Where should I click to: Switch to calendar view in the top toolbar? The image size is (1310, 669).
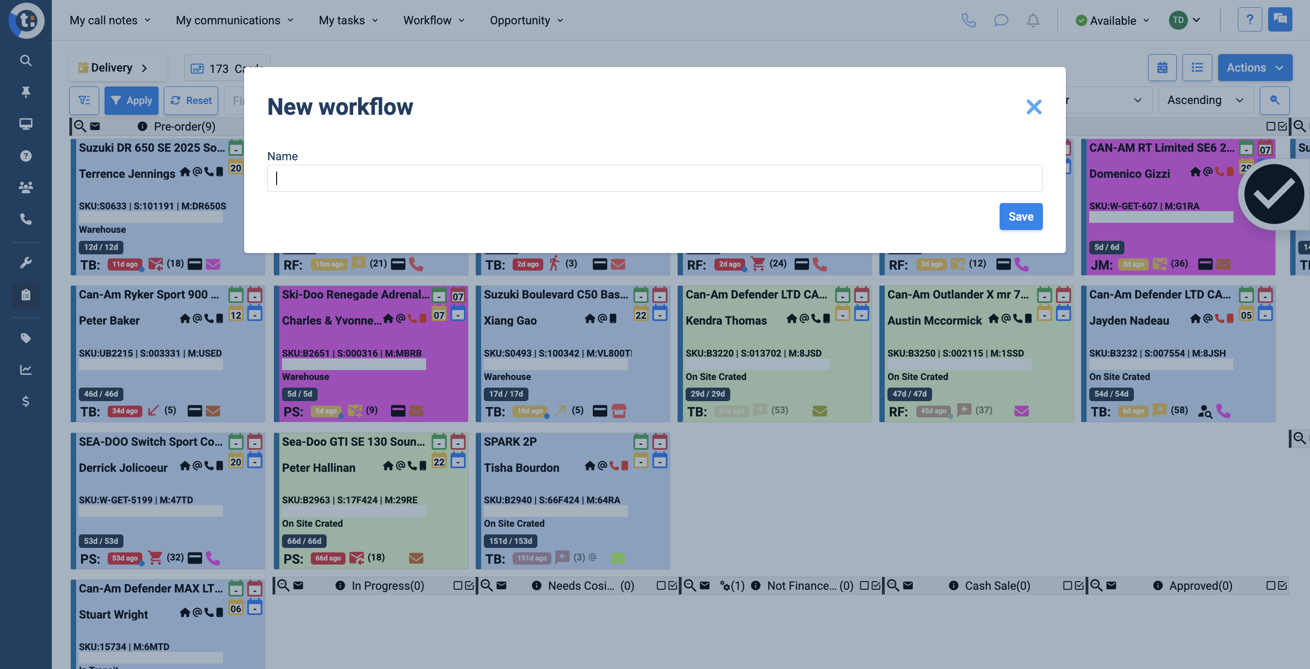click(1163, 67)
